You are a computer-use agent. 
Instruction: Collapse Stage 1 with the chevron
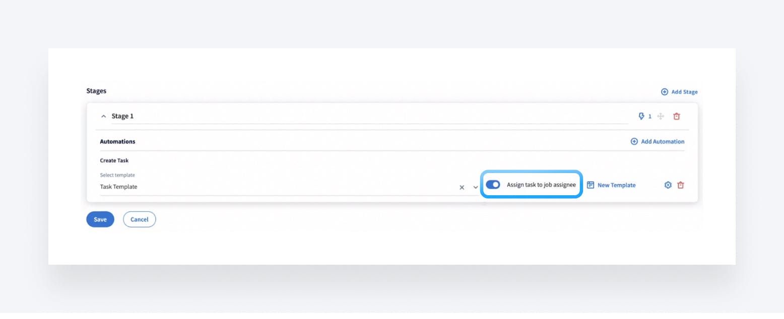[x=103, y=116]
